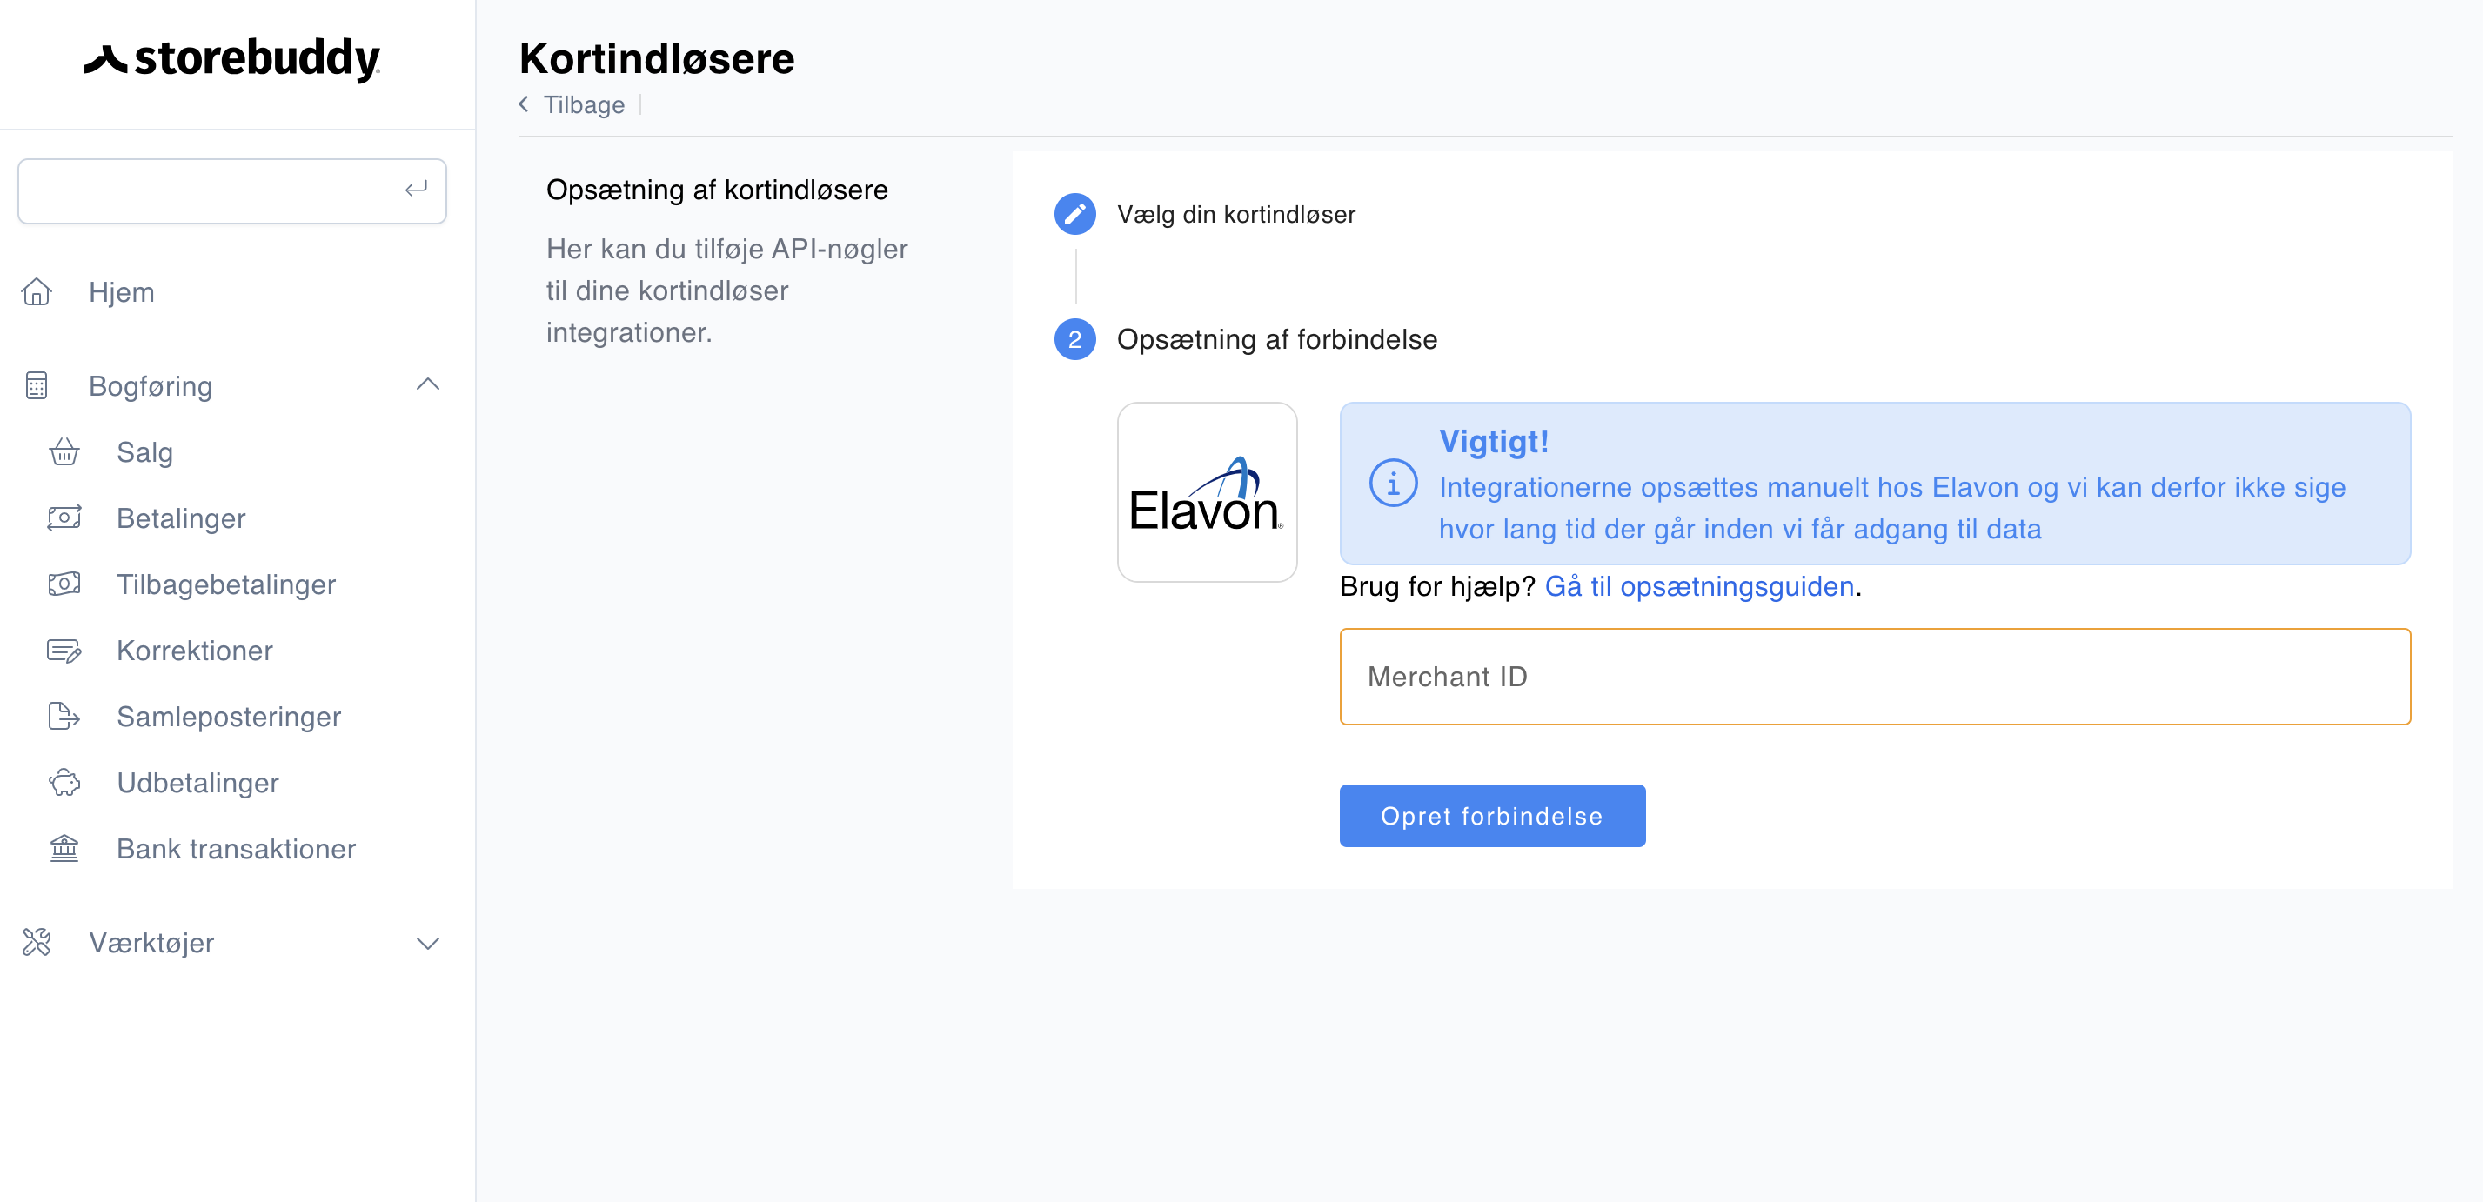The image size is (2483, 1202).
Task: Click the info icon in Vigtigt notice
Action: coord(1393,483)
